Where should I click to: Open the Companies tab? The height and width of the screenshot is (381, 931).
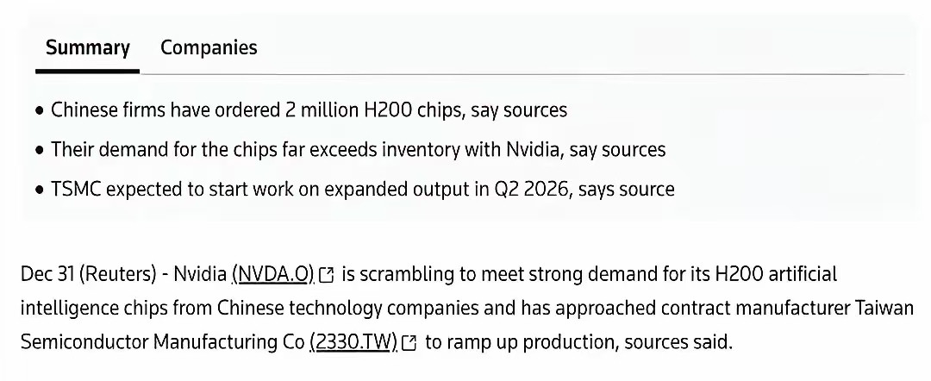coord(209,47)
